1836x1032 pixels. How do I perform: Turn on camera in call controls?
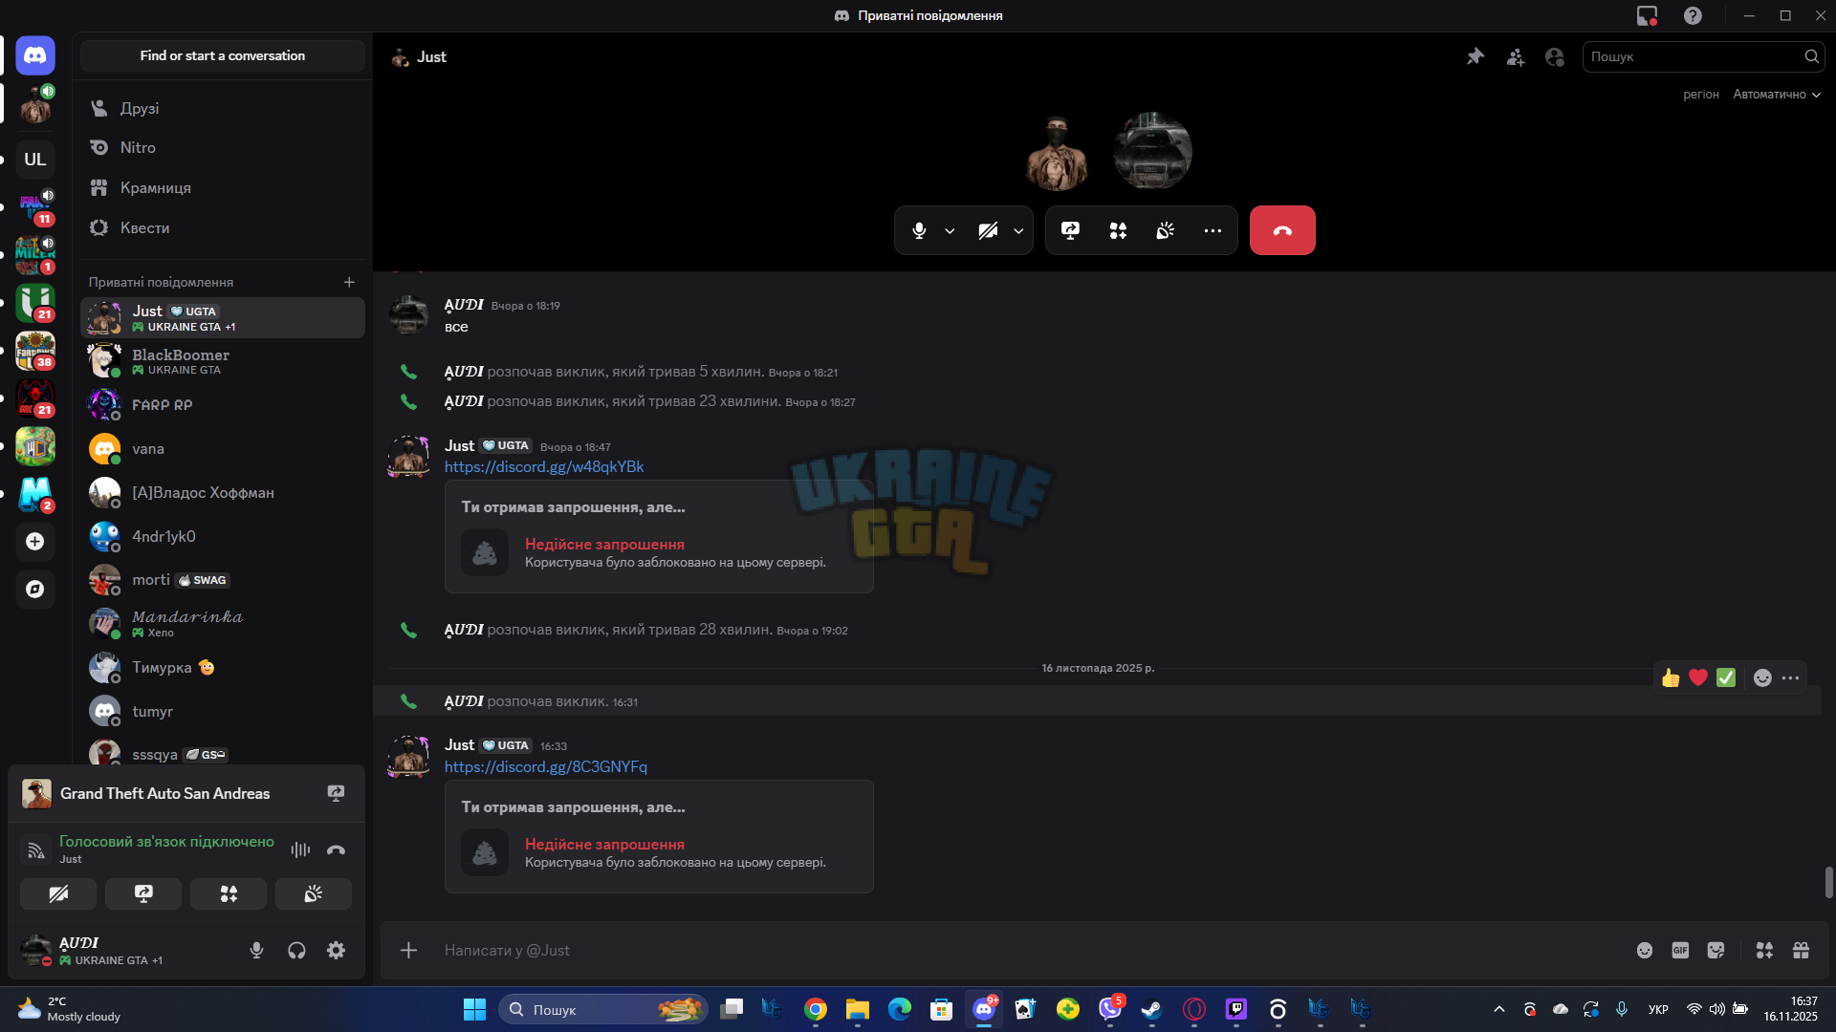tap(988, 230)
